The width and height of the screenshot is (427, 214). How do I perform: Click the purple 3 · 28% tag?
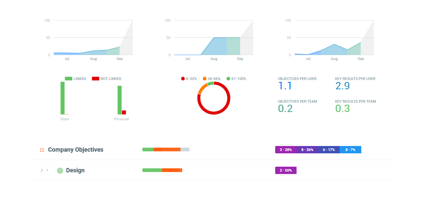click(x=286, y=150)
